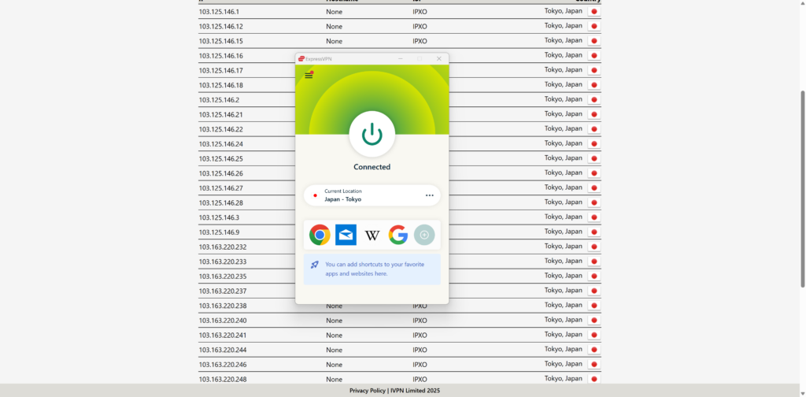Click the Privacy Policy link in the footer

tap(367, 391)
